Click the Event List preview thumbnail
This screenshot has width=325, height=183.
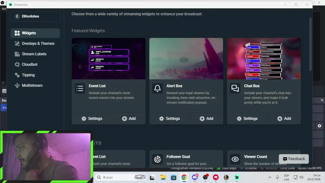click(x=109, y=59)
